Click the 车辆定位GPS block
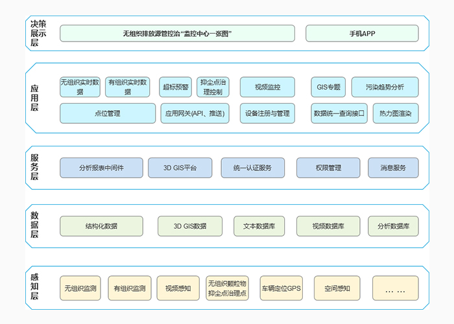This screenshot has height=324, width=454. (x=281, y=288)
